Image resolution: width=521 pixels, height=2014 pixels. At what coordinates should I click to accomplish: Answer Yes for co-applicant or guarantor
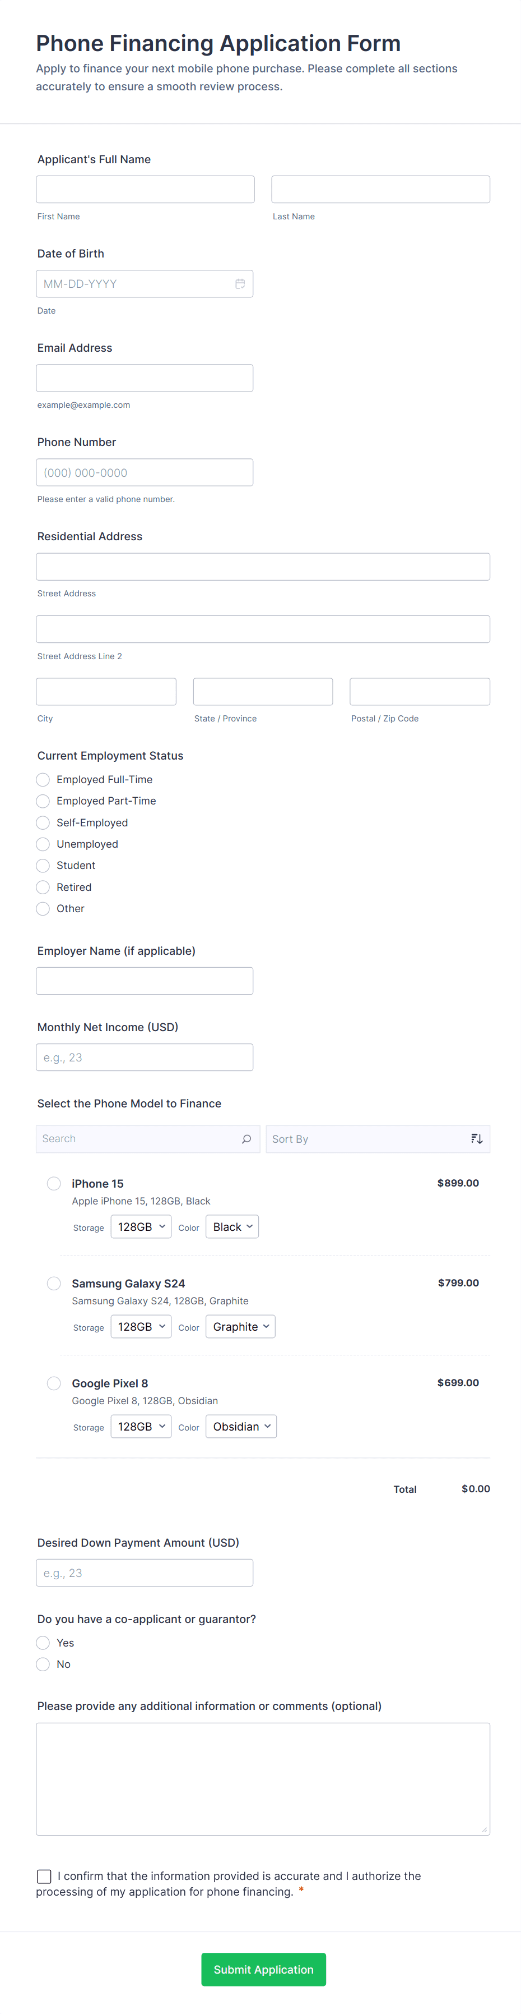(x=43, y=1643)
